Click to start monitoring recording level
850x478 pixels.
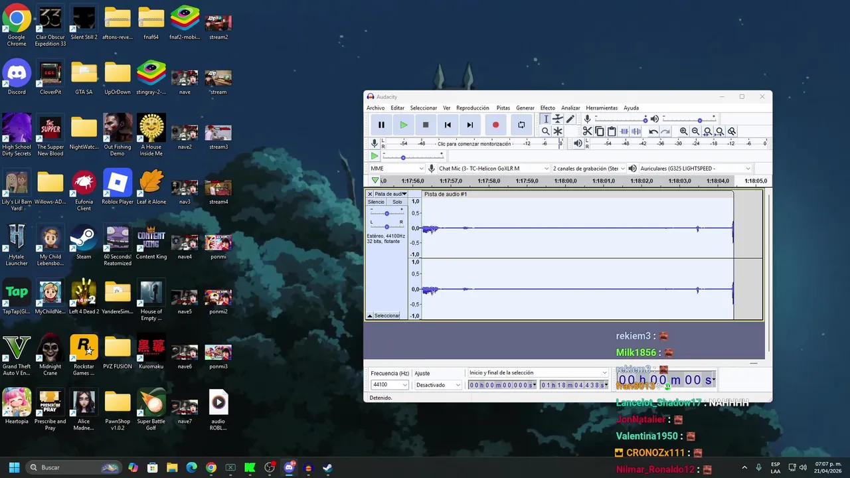coord(475,143)
